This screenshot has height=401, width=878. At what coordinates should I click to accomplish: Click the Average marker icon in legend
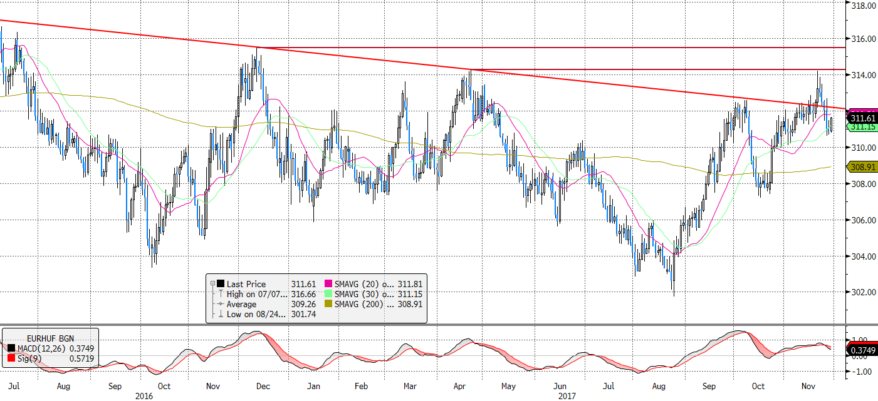click(219, 305)
